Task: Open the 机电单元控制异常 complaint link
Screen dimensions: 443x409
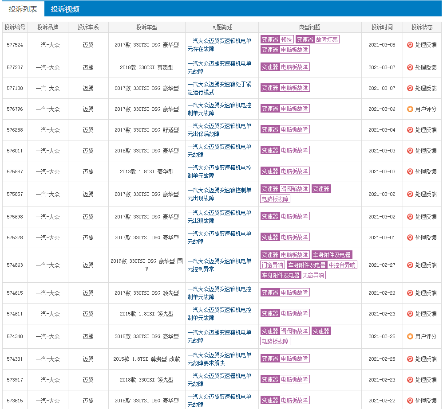Action: tap(219, 265)
